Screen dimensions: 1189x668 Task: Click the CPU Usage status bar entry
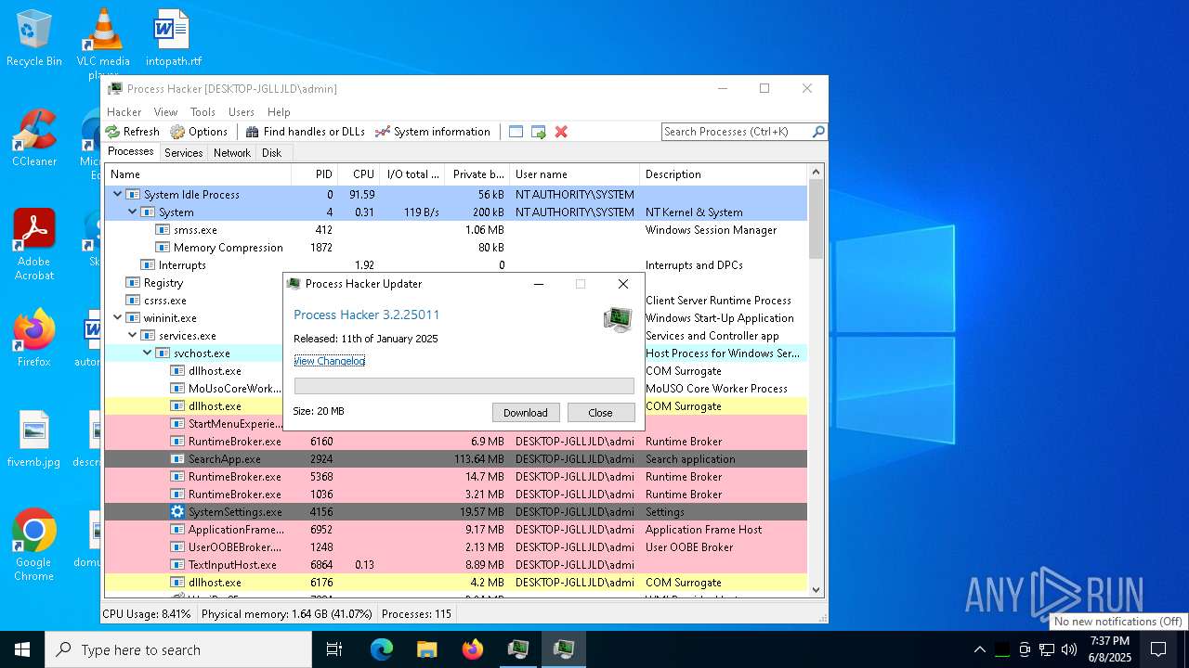click(147, 614)
